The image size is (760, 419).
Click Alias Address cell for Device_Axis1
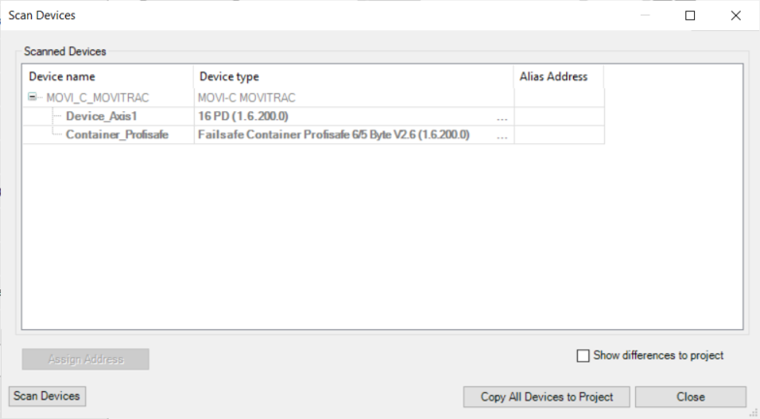click(558, 116)
